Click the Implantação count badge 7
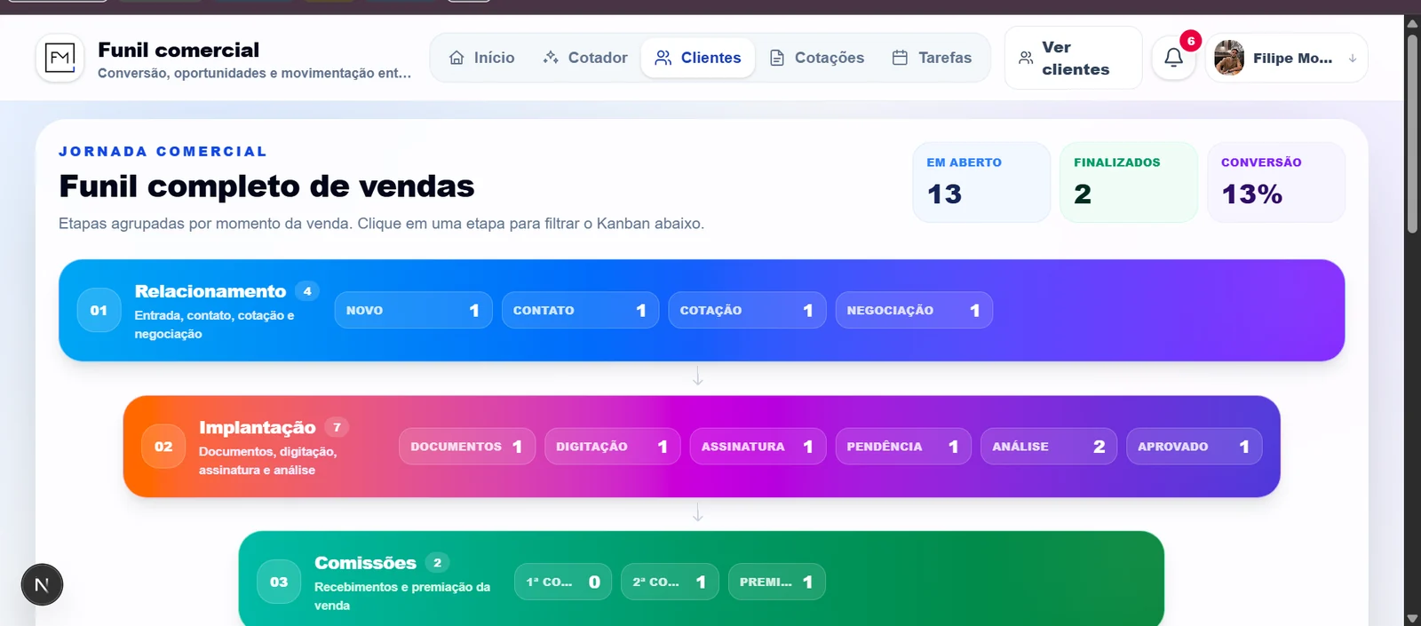The width and height of the screenshot is (1421, 626). [x=337, y=427]
